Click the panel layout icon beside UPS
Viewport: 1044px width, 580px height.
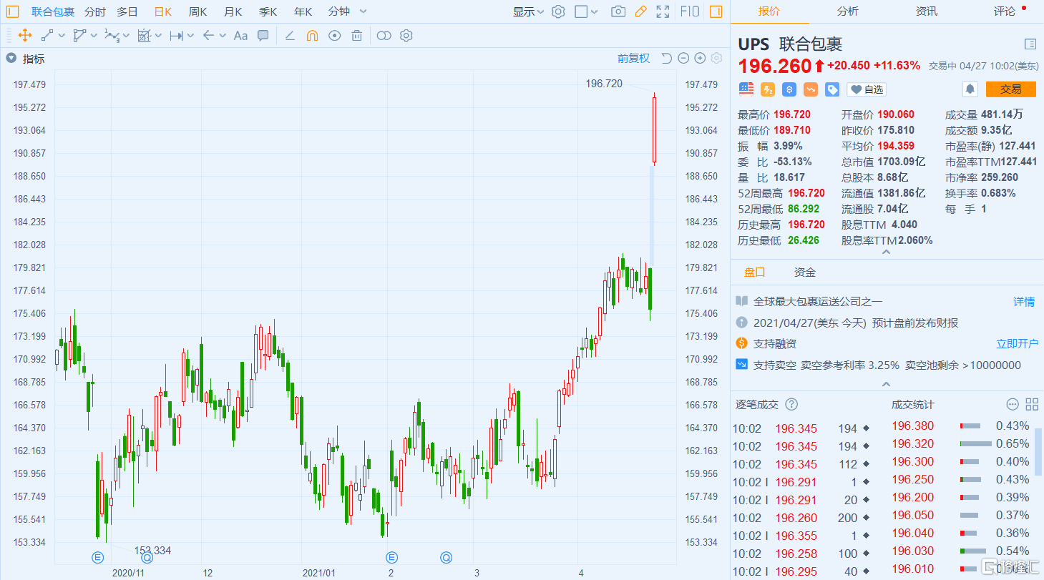click(1030, 44)
